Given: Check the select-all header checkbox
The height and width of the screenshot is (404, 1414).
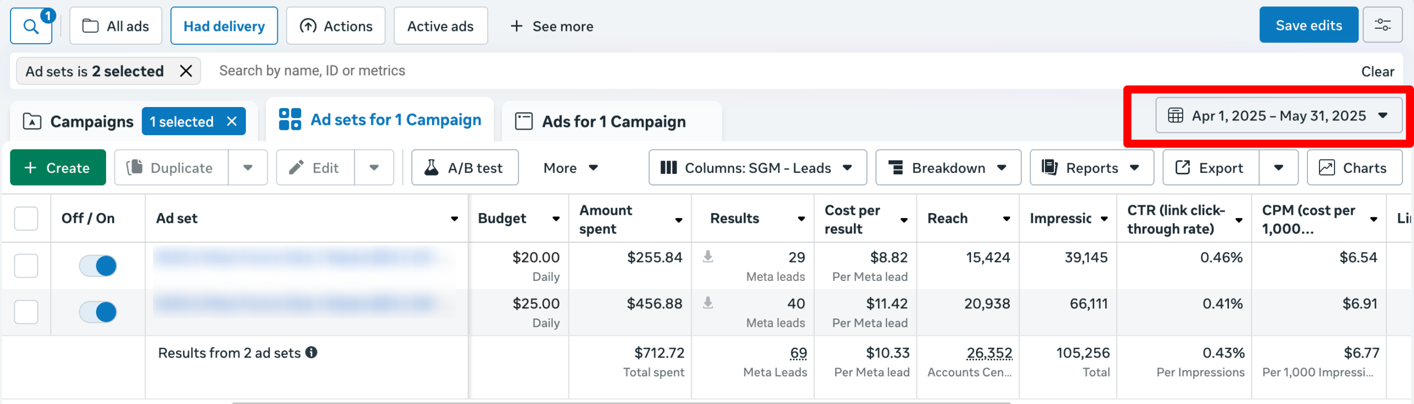Looking at the screenshot, I should pyautogui.click(x=26, y=219).
